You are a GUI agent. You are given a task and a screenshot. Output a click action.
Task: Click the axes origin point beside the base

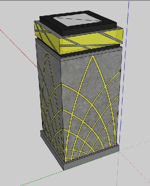[x=119, y=151]
